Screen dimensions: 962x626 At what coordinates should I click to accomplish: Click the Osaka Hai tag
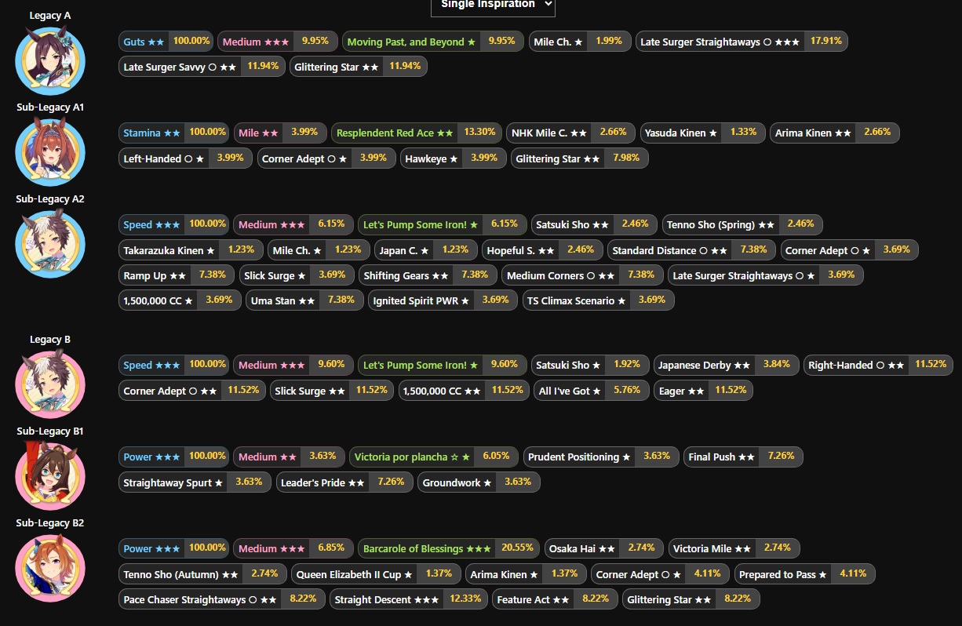pos(603,548)
